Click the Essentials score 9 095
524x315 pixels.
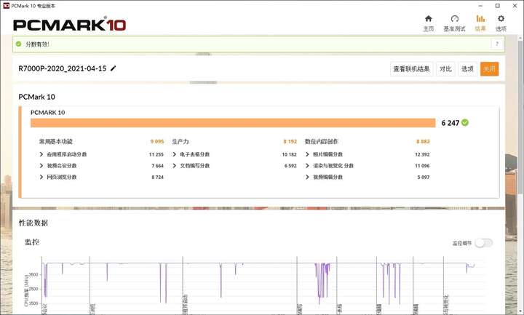coord(157,142)
